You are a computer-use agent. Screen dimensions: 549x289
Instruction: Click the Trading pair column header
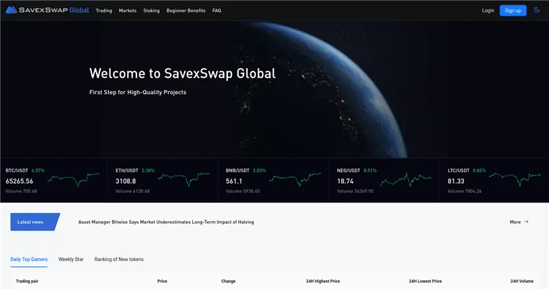pyautogui.click(x=27, y=281)
